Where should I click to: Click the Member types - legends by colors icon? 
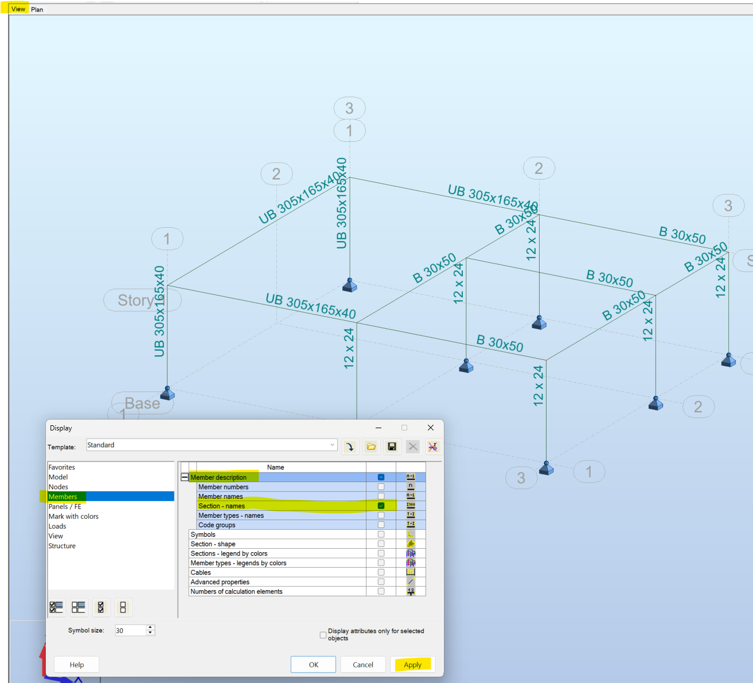pyautogui.click(x=411, y=562)
